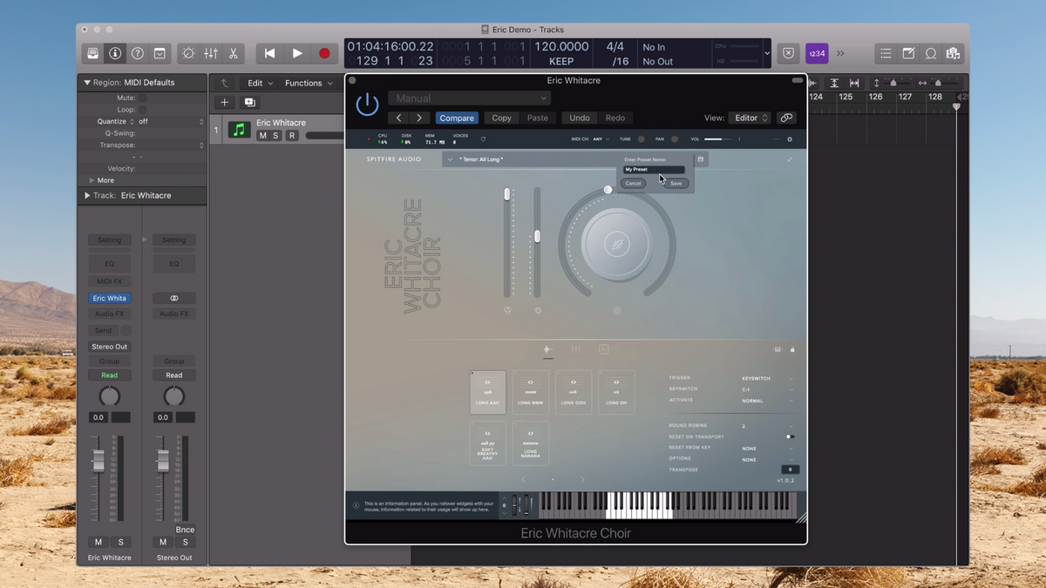Screen dimensions: 1046x588
Task: Enable the Loop checkbox in Region inspector
Action: (x=142, y=110)
